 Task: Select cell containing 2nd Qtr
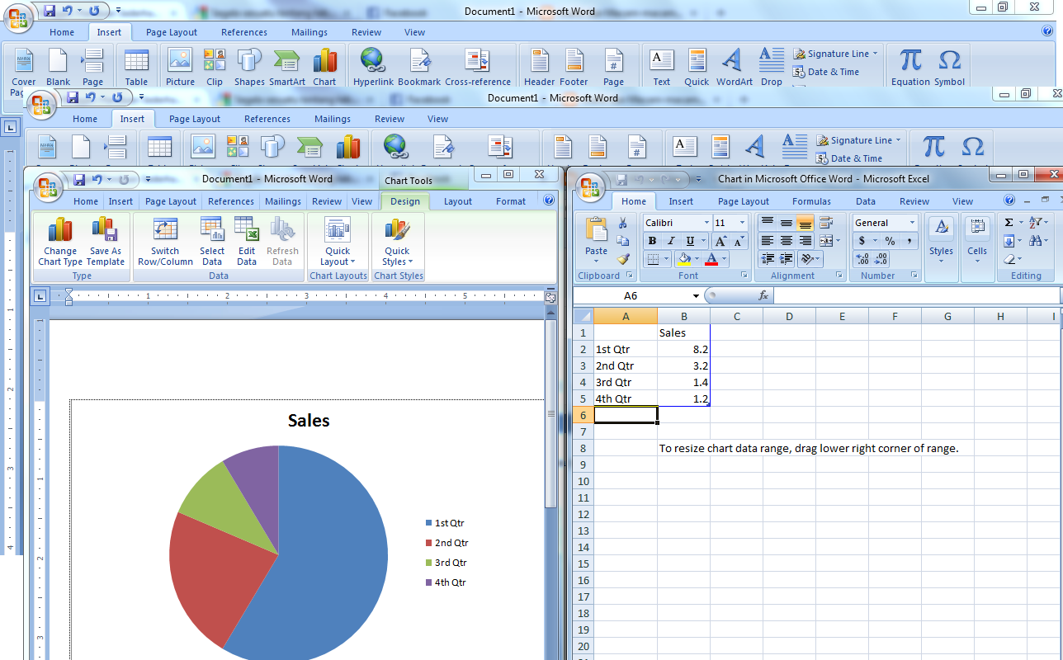tap(626, 365)
